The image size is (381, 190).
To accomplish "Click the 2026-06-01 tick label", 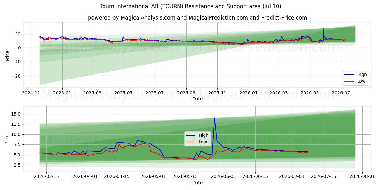I will (x=224, y=176).
